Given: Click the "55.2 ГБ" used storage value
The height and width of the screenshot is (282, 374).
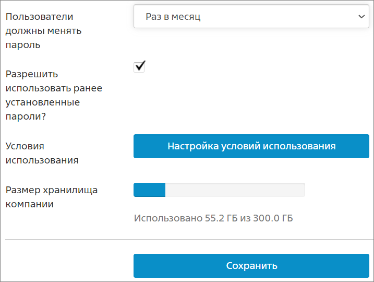Looking at the screenshot, I should [221, 218].
